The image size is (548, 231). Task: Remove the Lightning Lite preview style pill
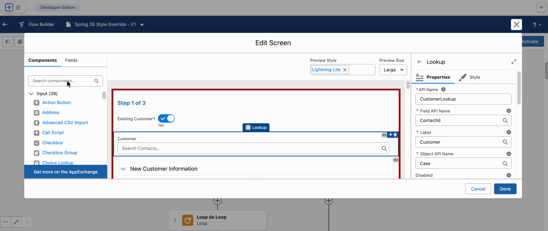[345, 70]
